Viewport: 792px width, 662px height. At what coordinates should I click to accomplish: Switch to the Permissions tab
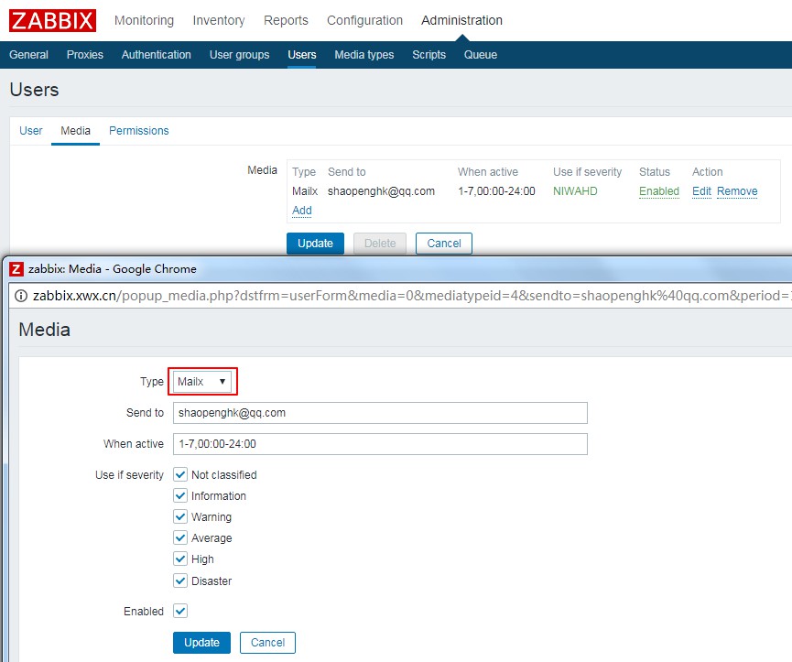139,131
